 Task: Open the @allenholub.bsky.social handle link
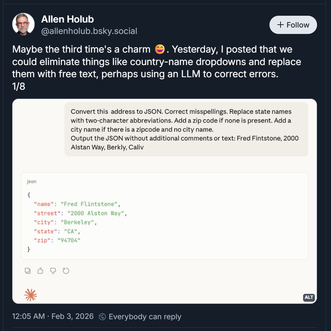pos(89,31)
